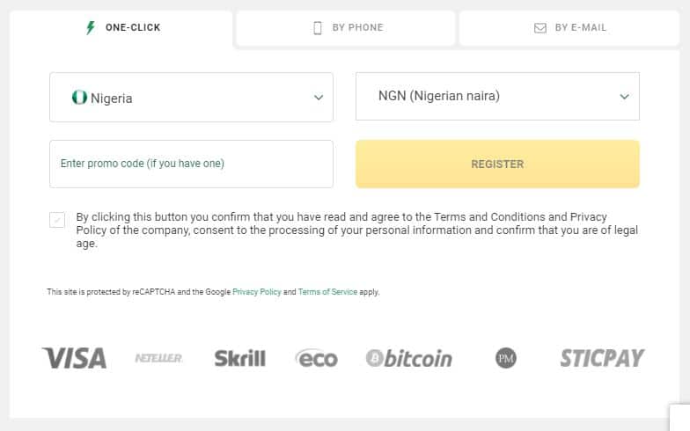Viewport: 690px width, 431px height.
Task: Click the Neteller payment logo
Action: pos(158,358)
